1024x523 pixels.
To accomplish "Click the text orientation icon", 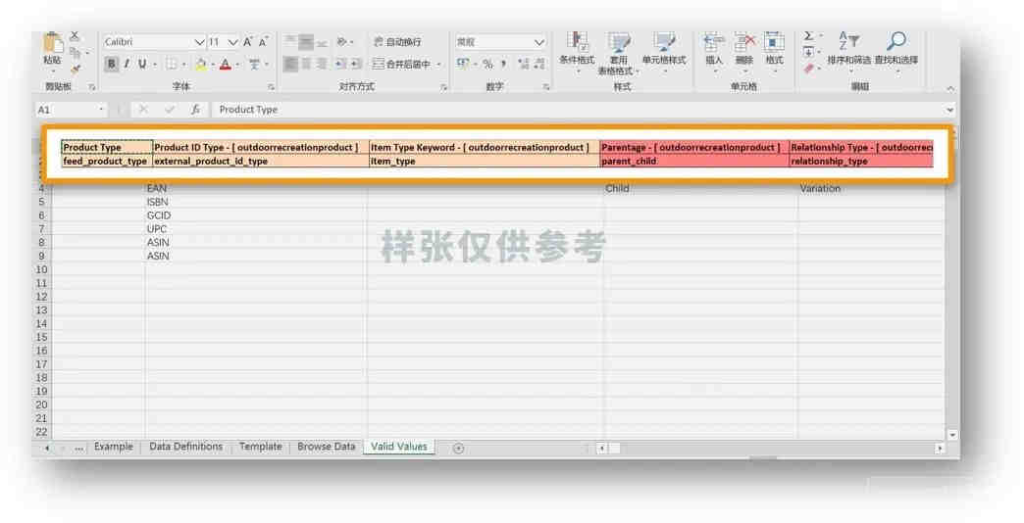I will 342,42.
